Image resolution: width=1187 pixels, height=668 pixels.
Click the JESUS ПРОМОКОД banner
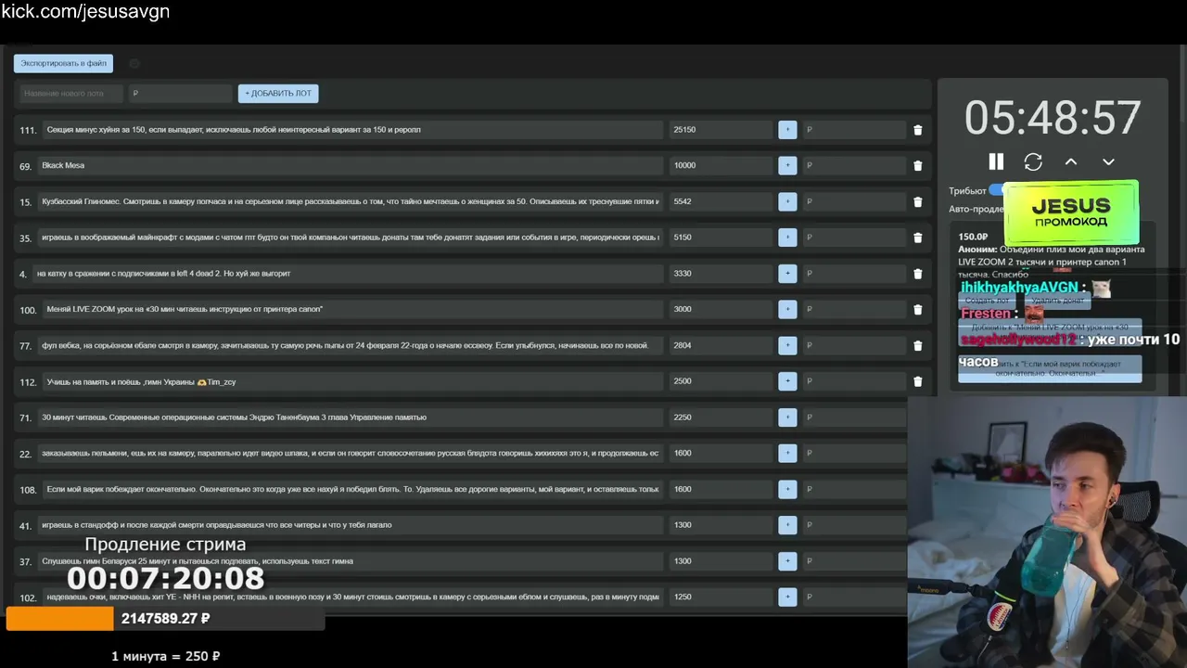click(1071, 212)
